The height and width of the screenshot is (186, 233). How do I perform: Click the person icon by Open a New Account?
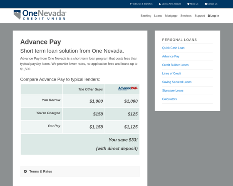tap(160, 4)
